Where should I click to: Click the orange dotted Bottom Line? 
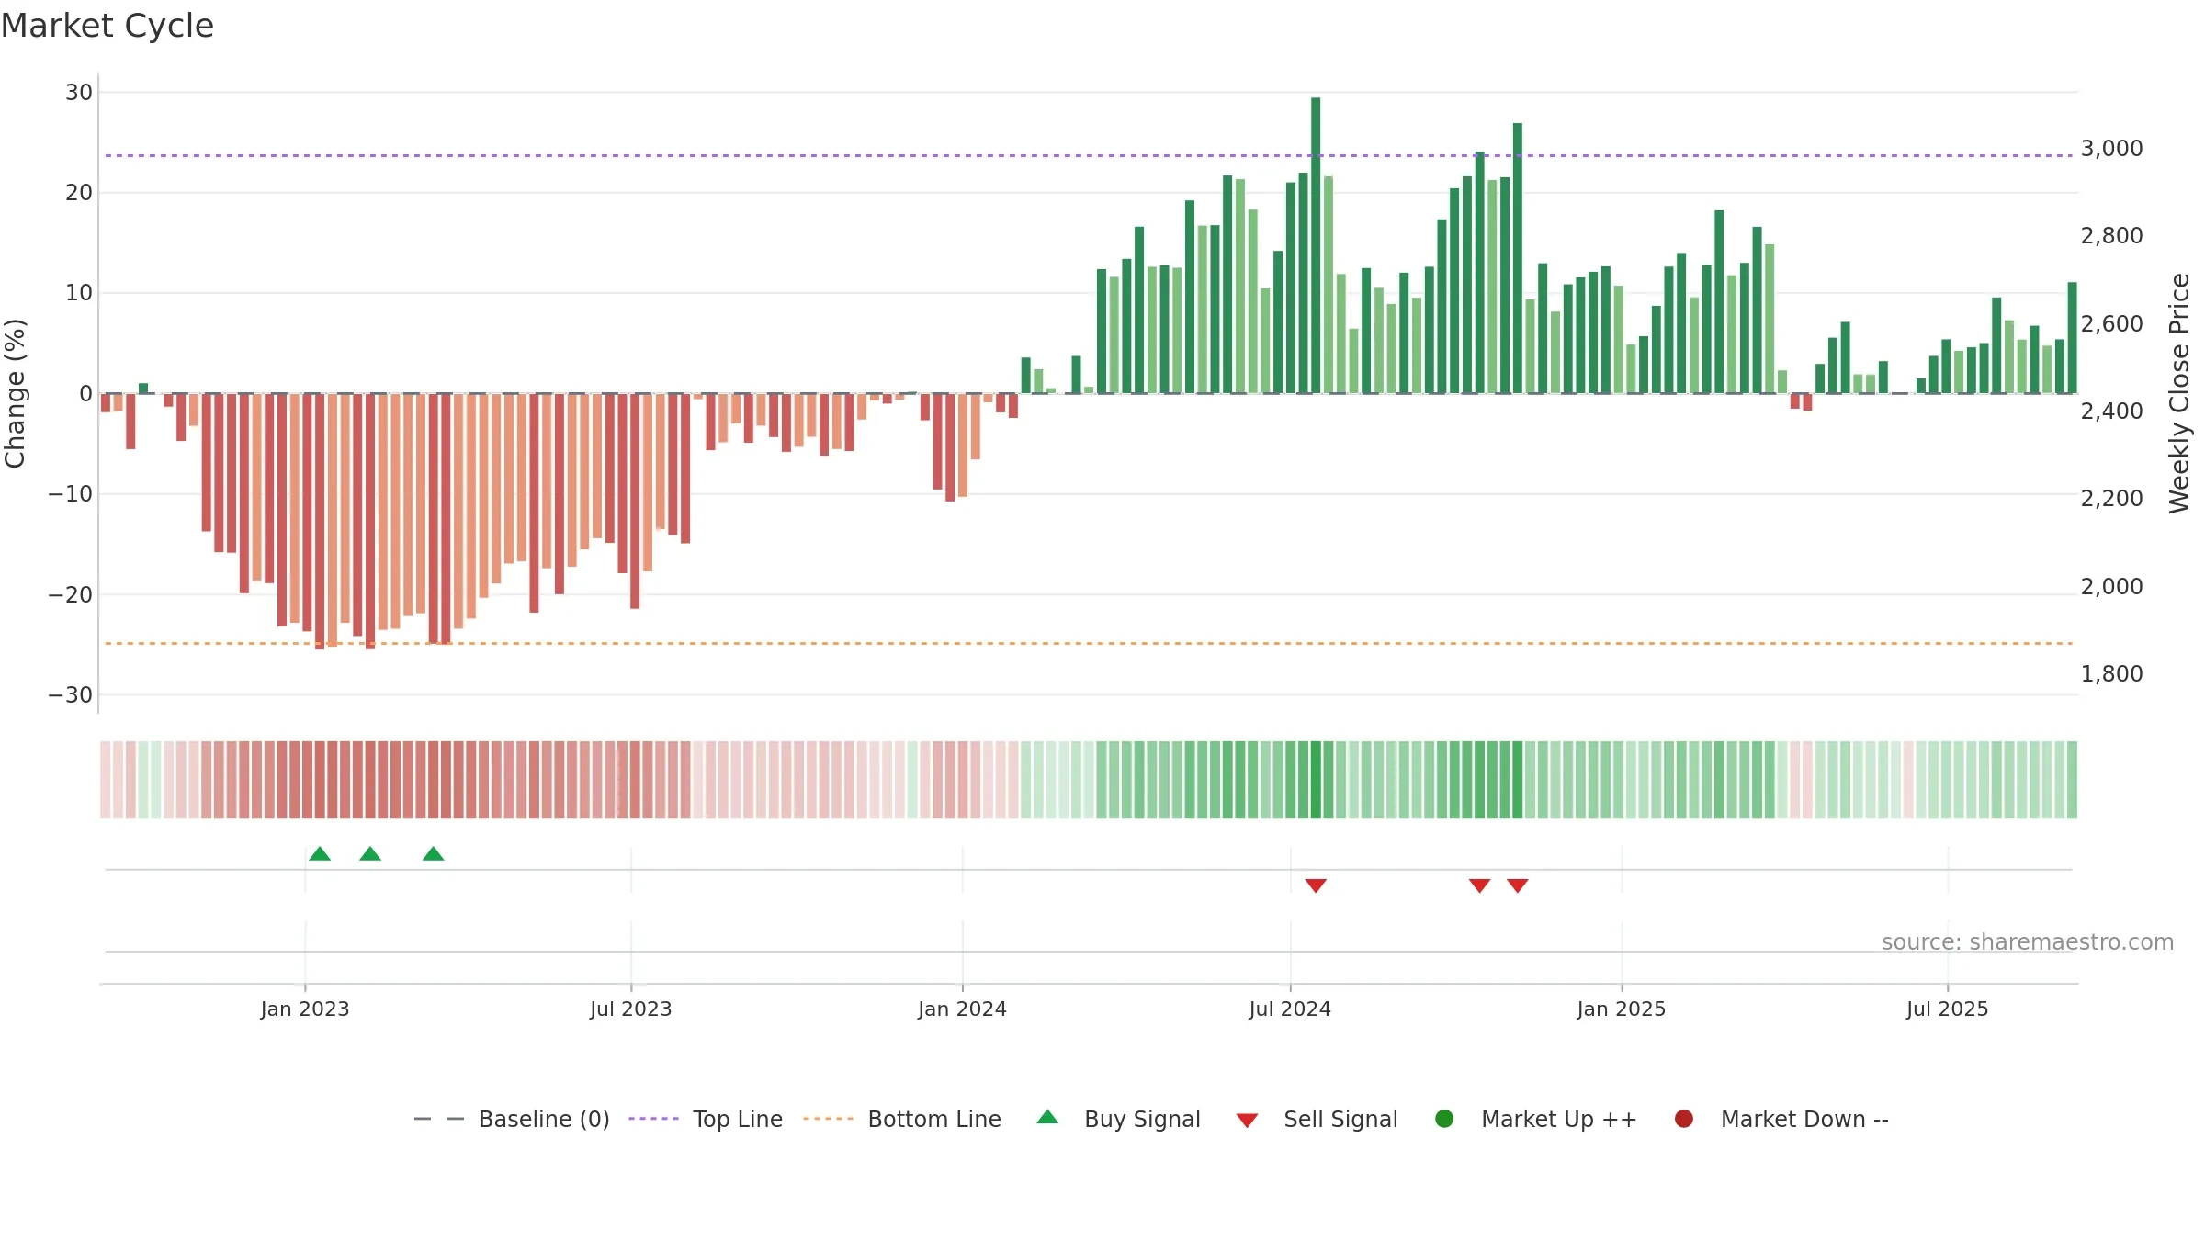[1089, 643]
